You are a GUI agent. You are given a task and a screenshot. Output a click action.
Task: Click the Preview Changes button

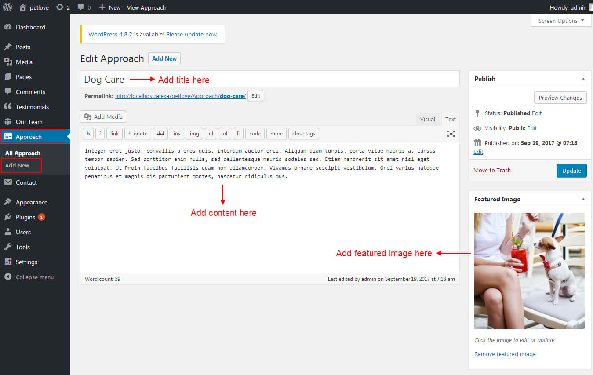pyautogui.click(x=560, y=98)
